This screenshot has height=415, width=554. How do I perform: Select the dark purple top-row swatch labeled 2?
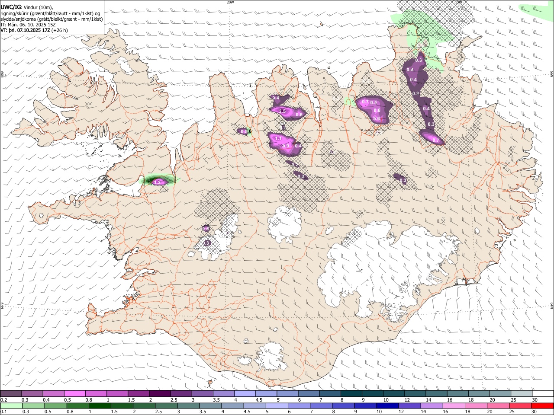[x=160, y=393]
